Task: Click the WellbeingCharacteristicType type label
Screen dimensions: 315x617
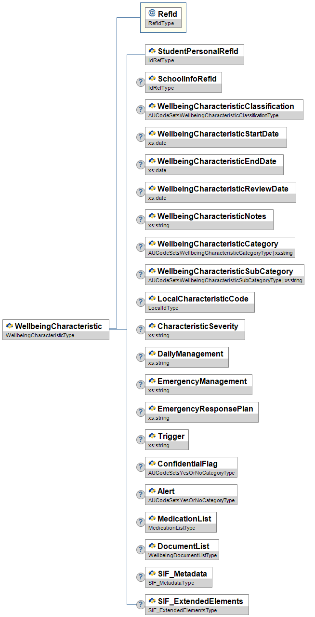Action: (40, 335)
